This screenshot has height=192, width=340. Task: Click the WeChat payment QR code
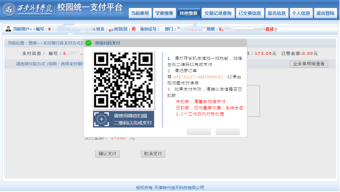coord(124,80)
